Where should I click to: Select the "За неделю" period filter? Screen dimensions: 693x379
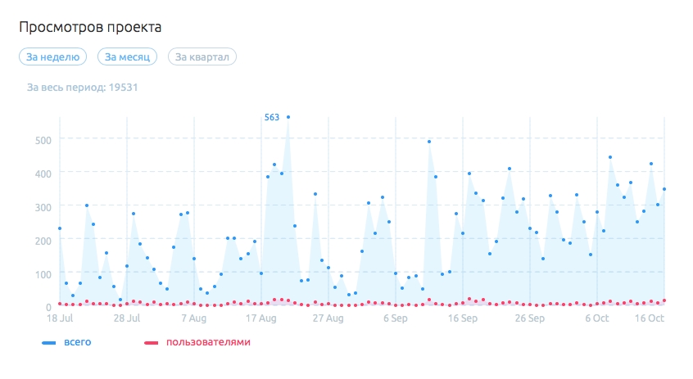[52, 56]
